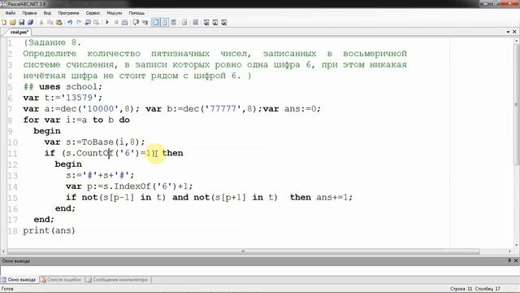The image size is (520, 293).
Task: Click the Save all icon
Action: 31,22
